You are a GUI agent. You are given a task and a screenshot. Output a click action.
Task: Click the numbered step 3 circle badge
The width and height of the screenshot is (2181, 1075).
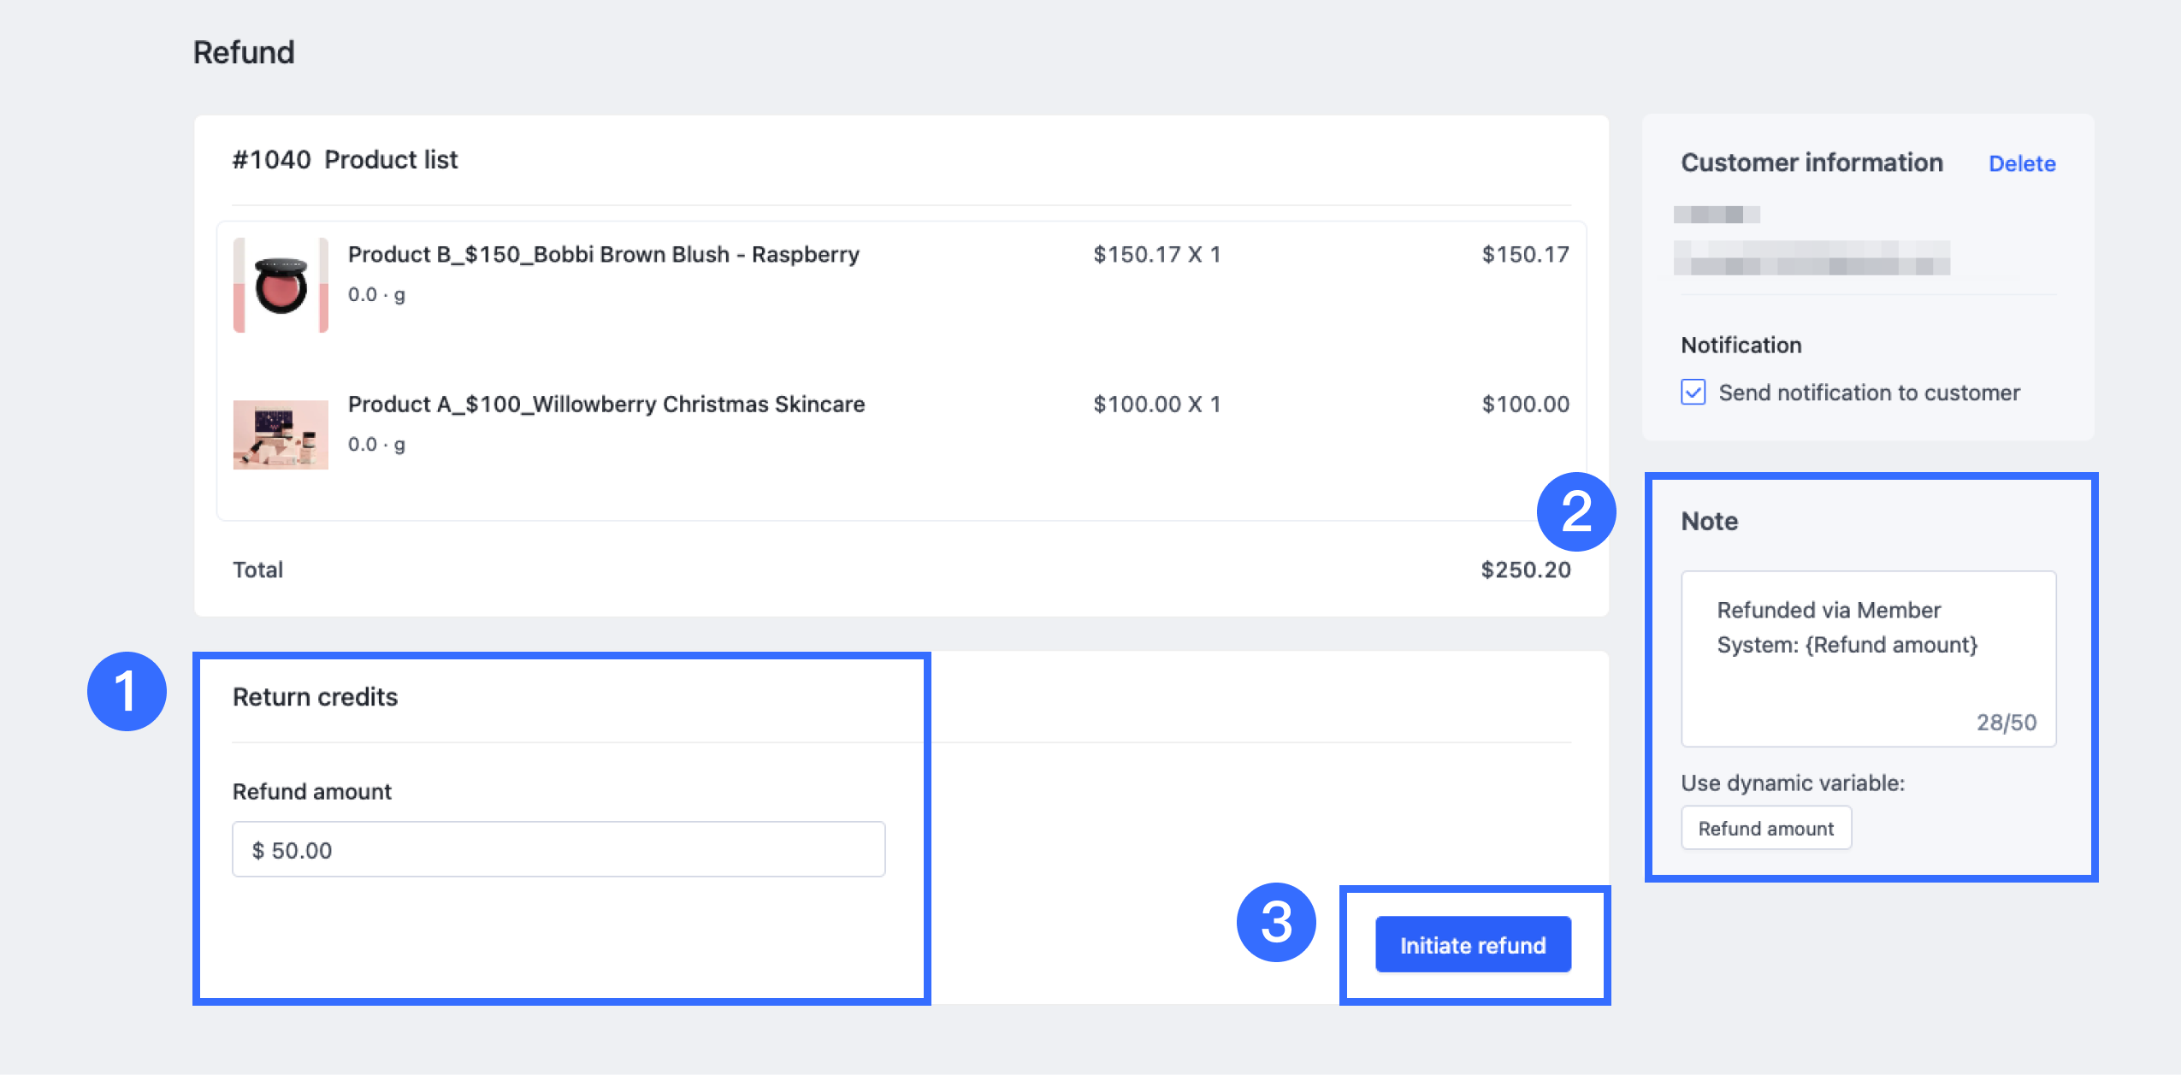click(1275, 922)
